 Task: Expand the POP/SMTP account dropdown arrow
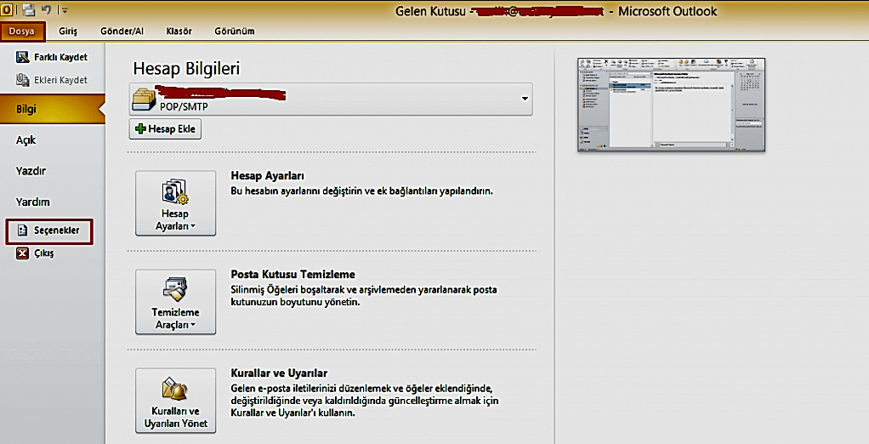[x=525, y=100]
